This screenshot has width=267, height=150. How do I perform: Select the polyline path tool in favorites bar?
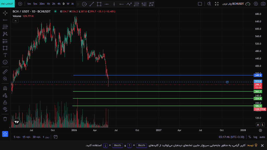point(129,4)
